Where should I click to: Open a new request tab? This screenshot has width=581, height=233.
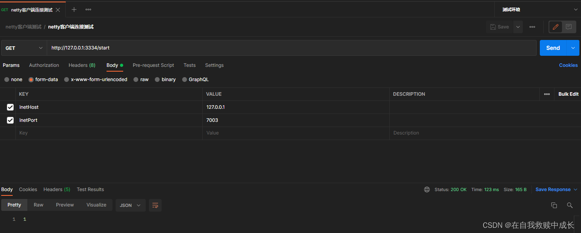coord(74,9)
